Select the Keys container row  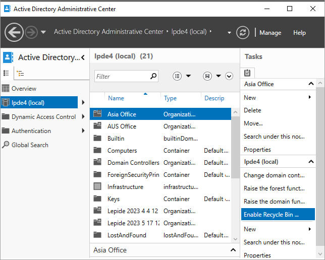(160, 199)
